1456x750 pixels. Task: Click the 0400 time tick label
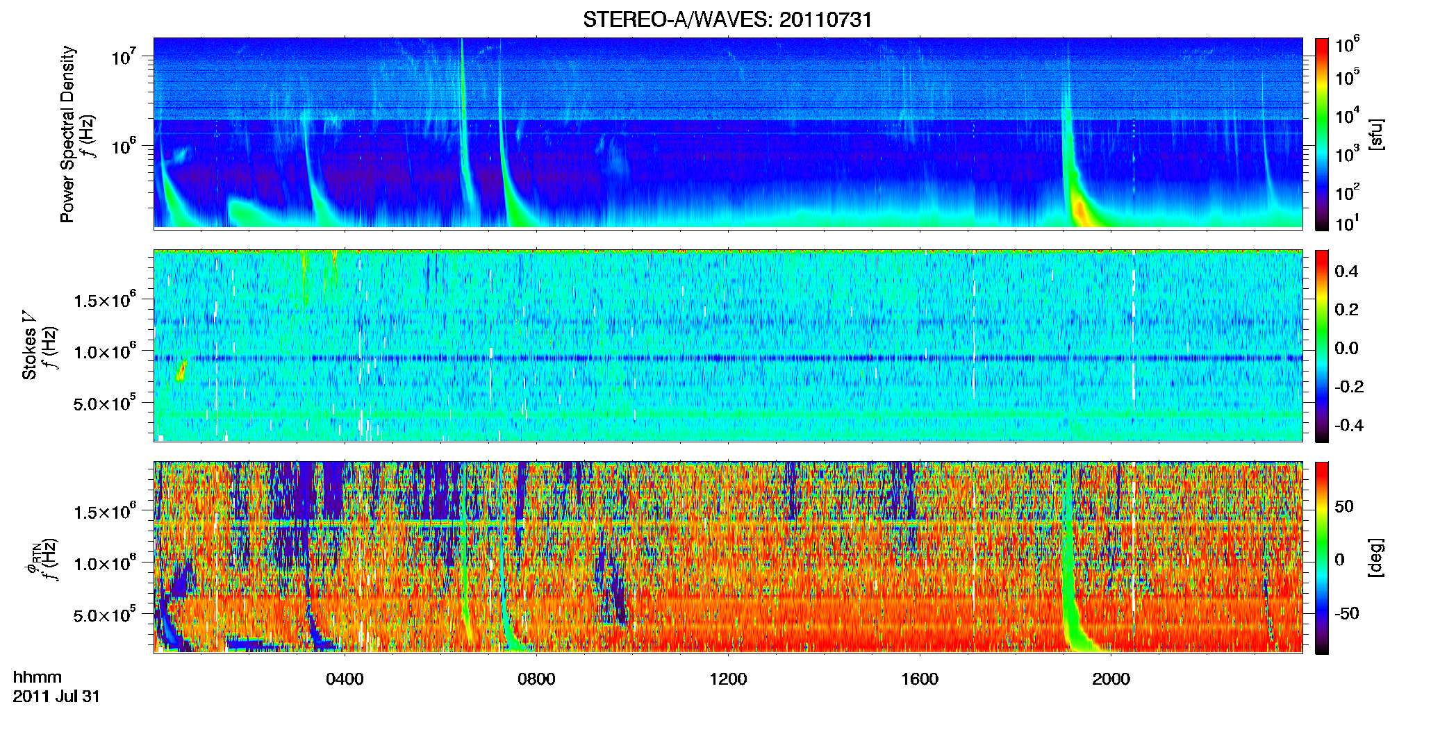345,679
